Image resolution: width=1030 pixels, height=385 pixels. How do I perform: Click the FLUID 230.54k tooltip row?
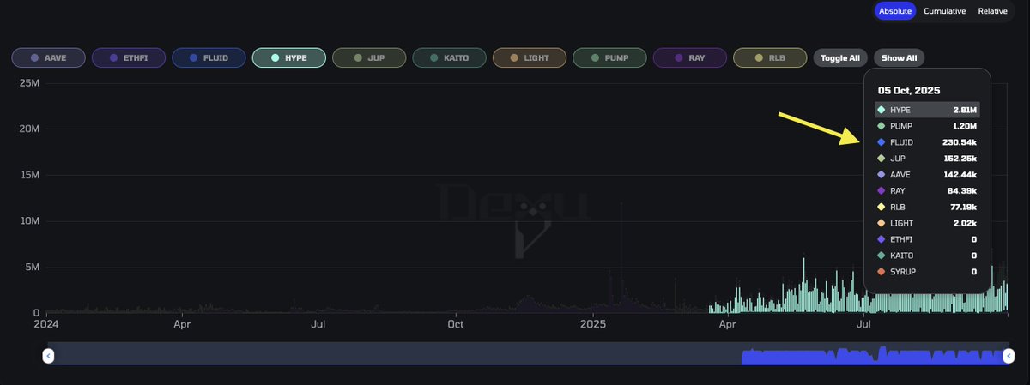click(x=927, y=142)
